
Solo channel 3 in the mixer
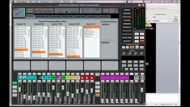(x=29, y=74)
